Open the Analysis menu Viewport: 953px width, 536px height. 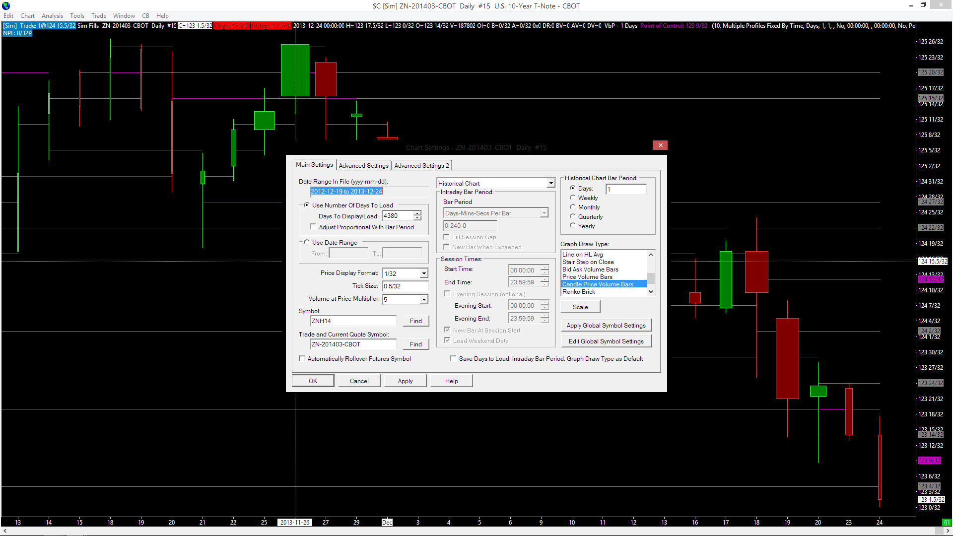point(52,16)
